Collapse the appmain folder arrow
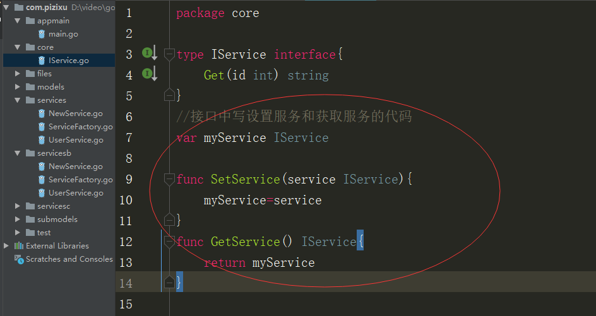The height and width of the screenshot is (316, 596). tap(18, 21)
